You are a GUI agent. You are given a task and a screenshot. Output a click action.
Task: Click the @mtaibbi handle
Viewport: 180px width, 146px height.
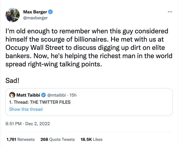click(57, 95)
